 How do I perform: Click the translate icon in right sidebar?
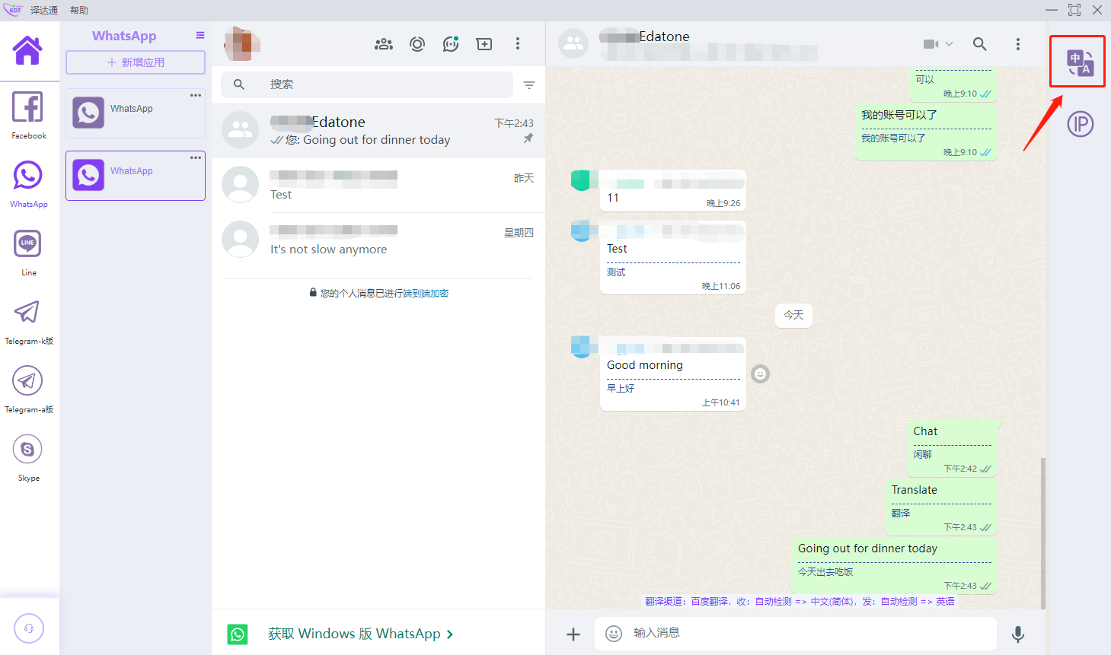[1079, 62]
